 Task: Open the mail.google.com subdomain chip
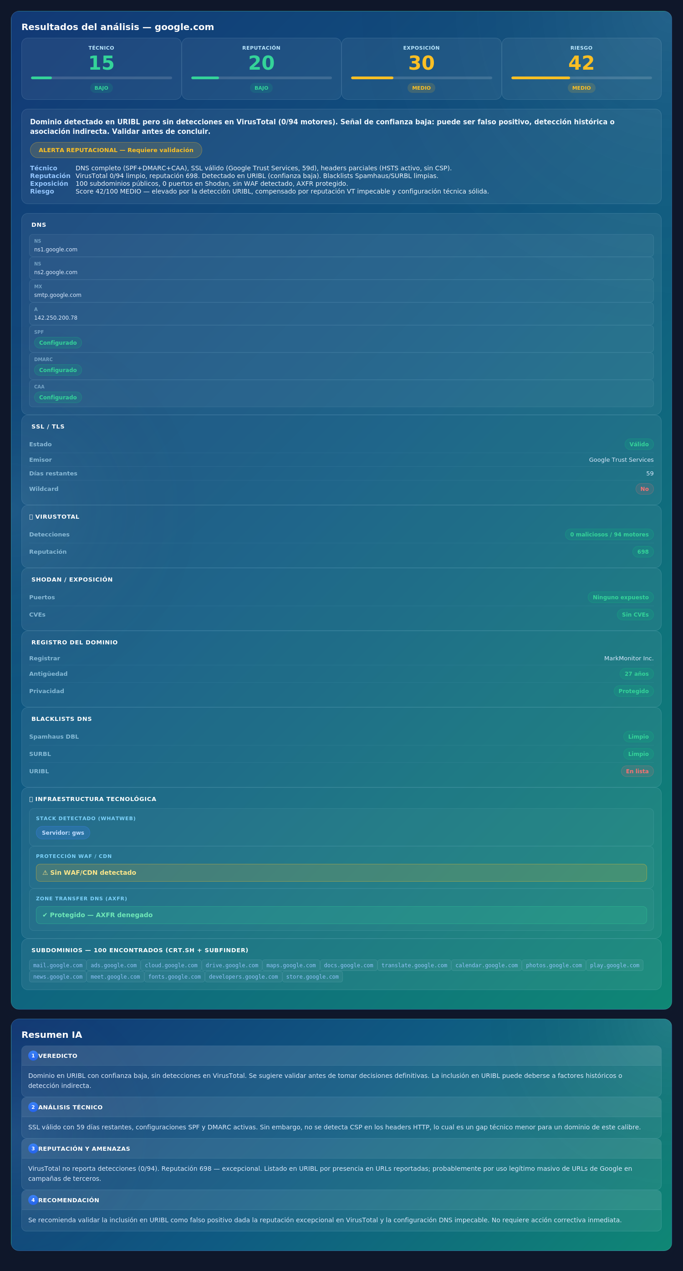click(x=58, y=965)
